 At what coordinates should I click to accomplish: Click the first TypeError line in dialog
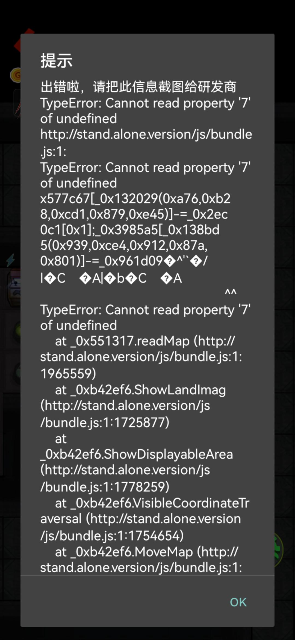click(145, 111)
